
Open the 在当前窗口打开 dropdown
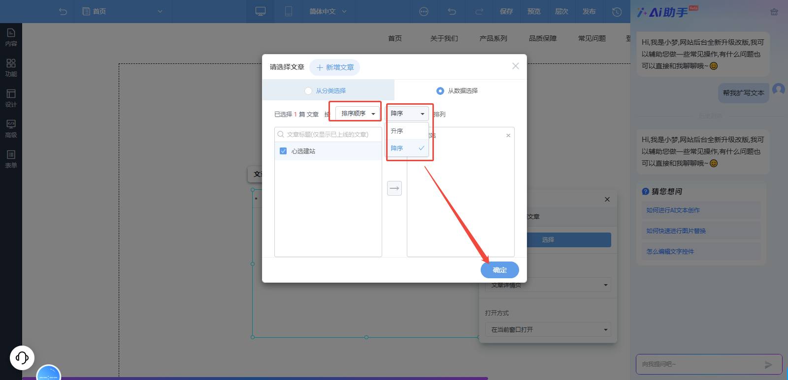[x=548, y=329]
